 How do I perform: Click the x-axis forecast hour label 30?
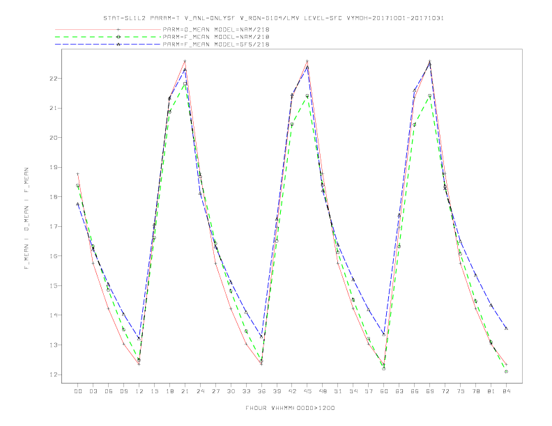[231, 391]
